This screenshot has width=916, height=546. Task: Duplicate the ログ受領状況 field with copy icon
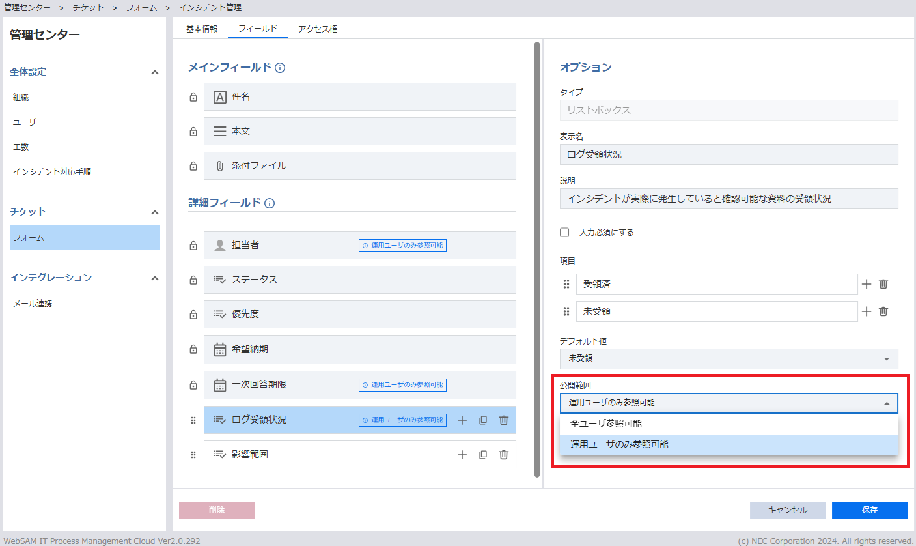483,420
